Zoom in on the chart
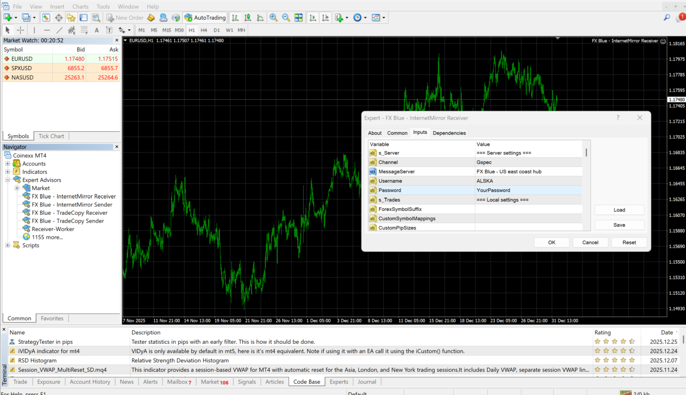 tap(273, 18)
